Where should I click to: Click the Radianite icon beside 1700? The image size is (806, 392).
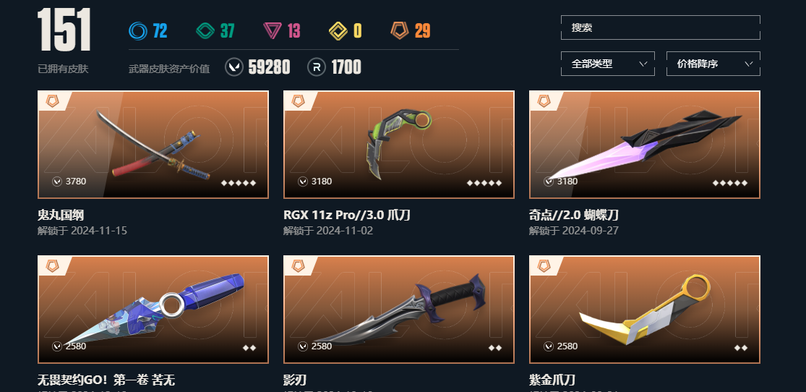click(x=317, y=67)
